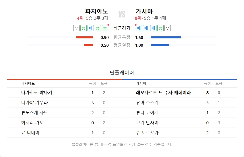Screen dimensions: 244x157
Task: Select player 히지리 카토
Action: [32, 123]
